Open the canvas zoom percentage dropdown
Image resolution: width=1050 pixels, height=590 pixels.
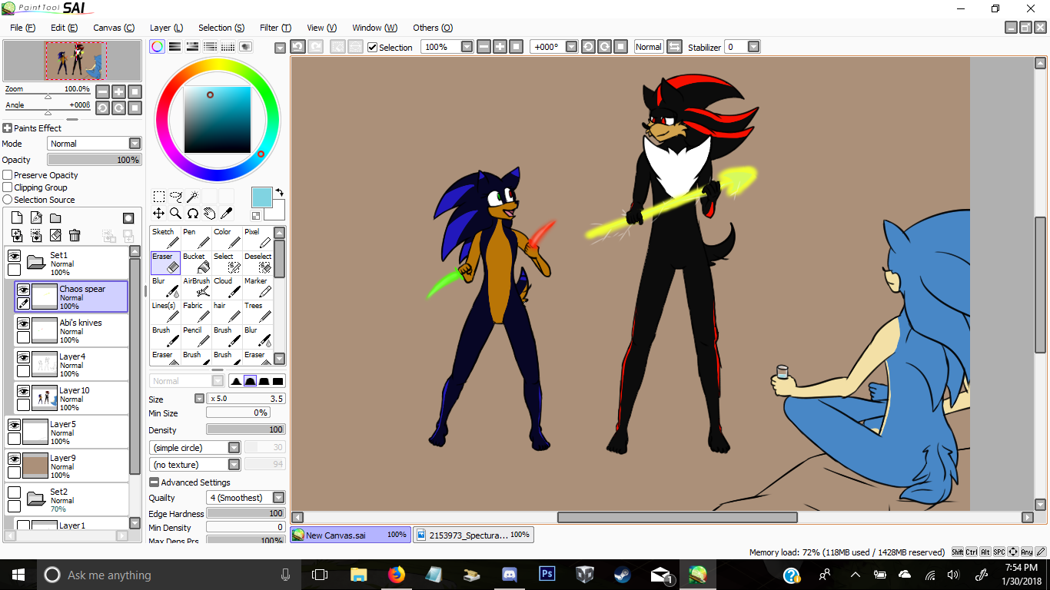467,47
